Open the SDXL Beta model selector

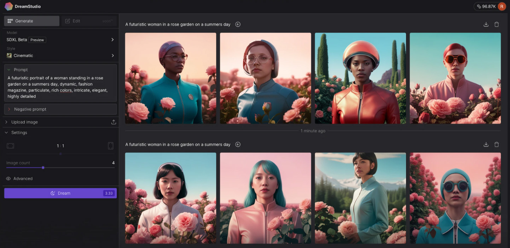[60, 40]
